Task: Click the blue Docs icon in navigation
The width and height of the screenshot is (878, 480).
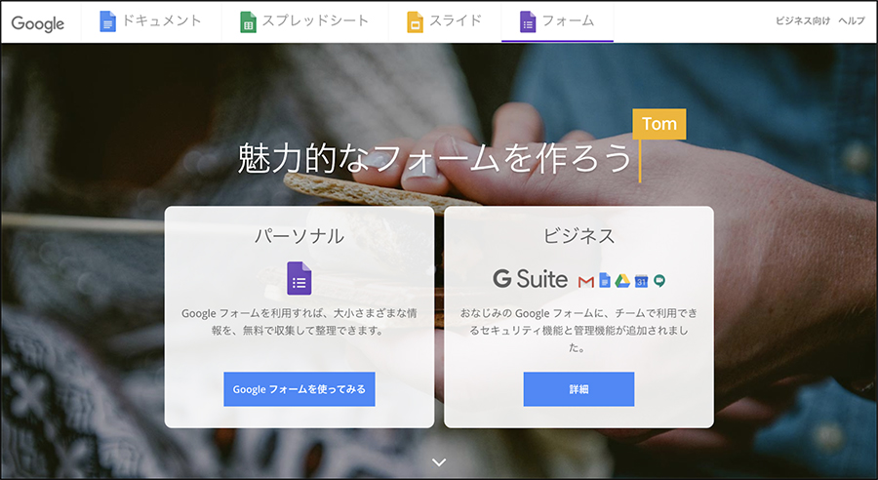Action: 108,21
